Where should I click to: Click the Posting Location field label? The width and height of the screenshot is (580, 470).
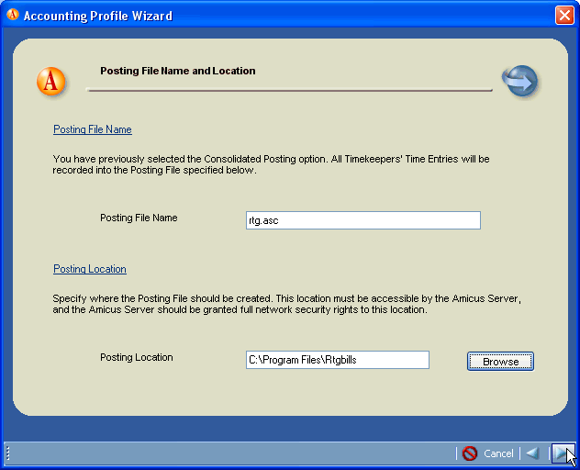point(137,357)
